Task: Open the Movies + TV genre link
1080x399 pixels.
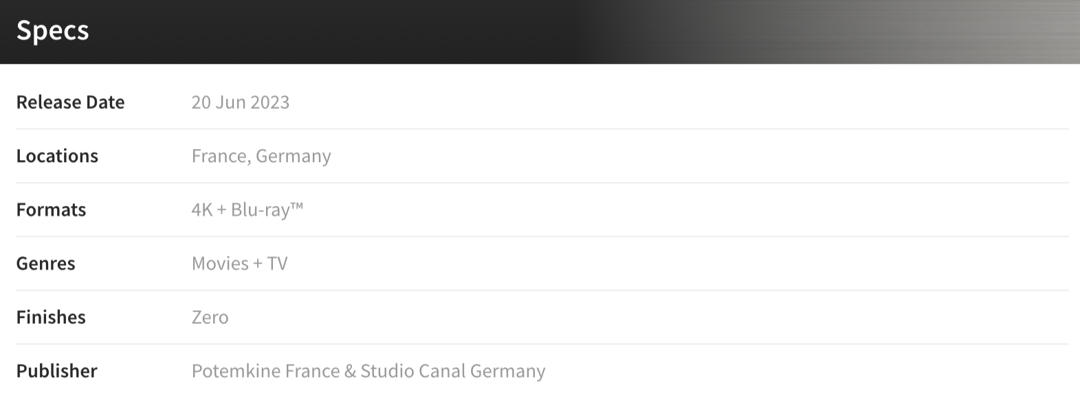Action: click(239, 263)
